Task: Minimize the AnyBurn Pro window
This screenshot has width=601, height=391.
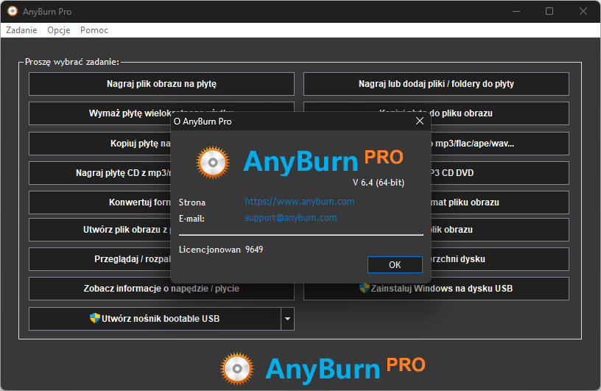Action: pyautogui.click(x=516, y=11)
